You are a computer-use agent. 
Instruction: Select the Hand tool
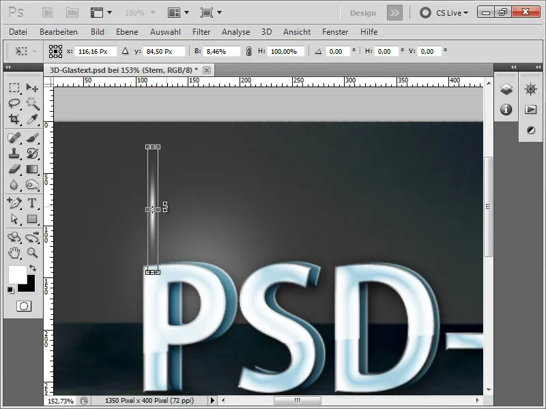click(x=14, y=253)
